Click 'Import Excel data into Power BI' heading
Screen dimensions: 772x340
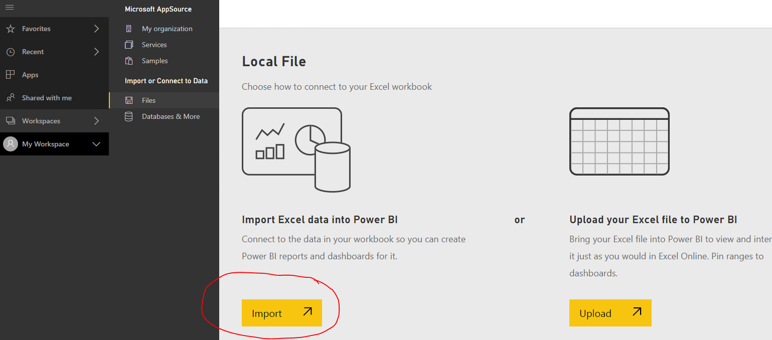coord(320,220)
